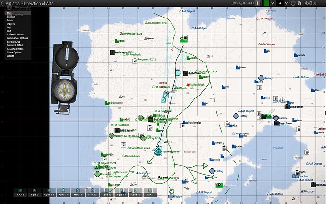
Task: Toggle the map layers stack icon
Action: pos(299,3)
